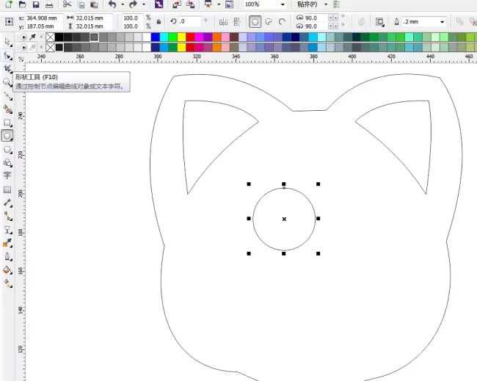Screen dimensions: 477x381
Task: Click the yellow color swatch in palette
Action: click(x=181, y=37)
